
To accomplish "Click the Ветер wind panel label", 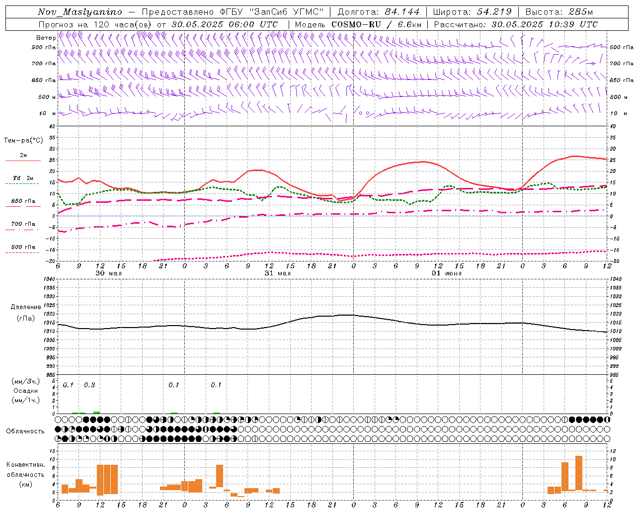I will tap(46, 38).
